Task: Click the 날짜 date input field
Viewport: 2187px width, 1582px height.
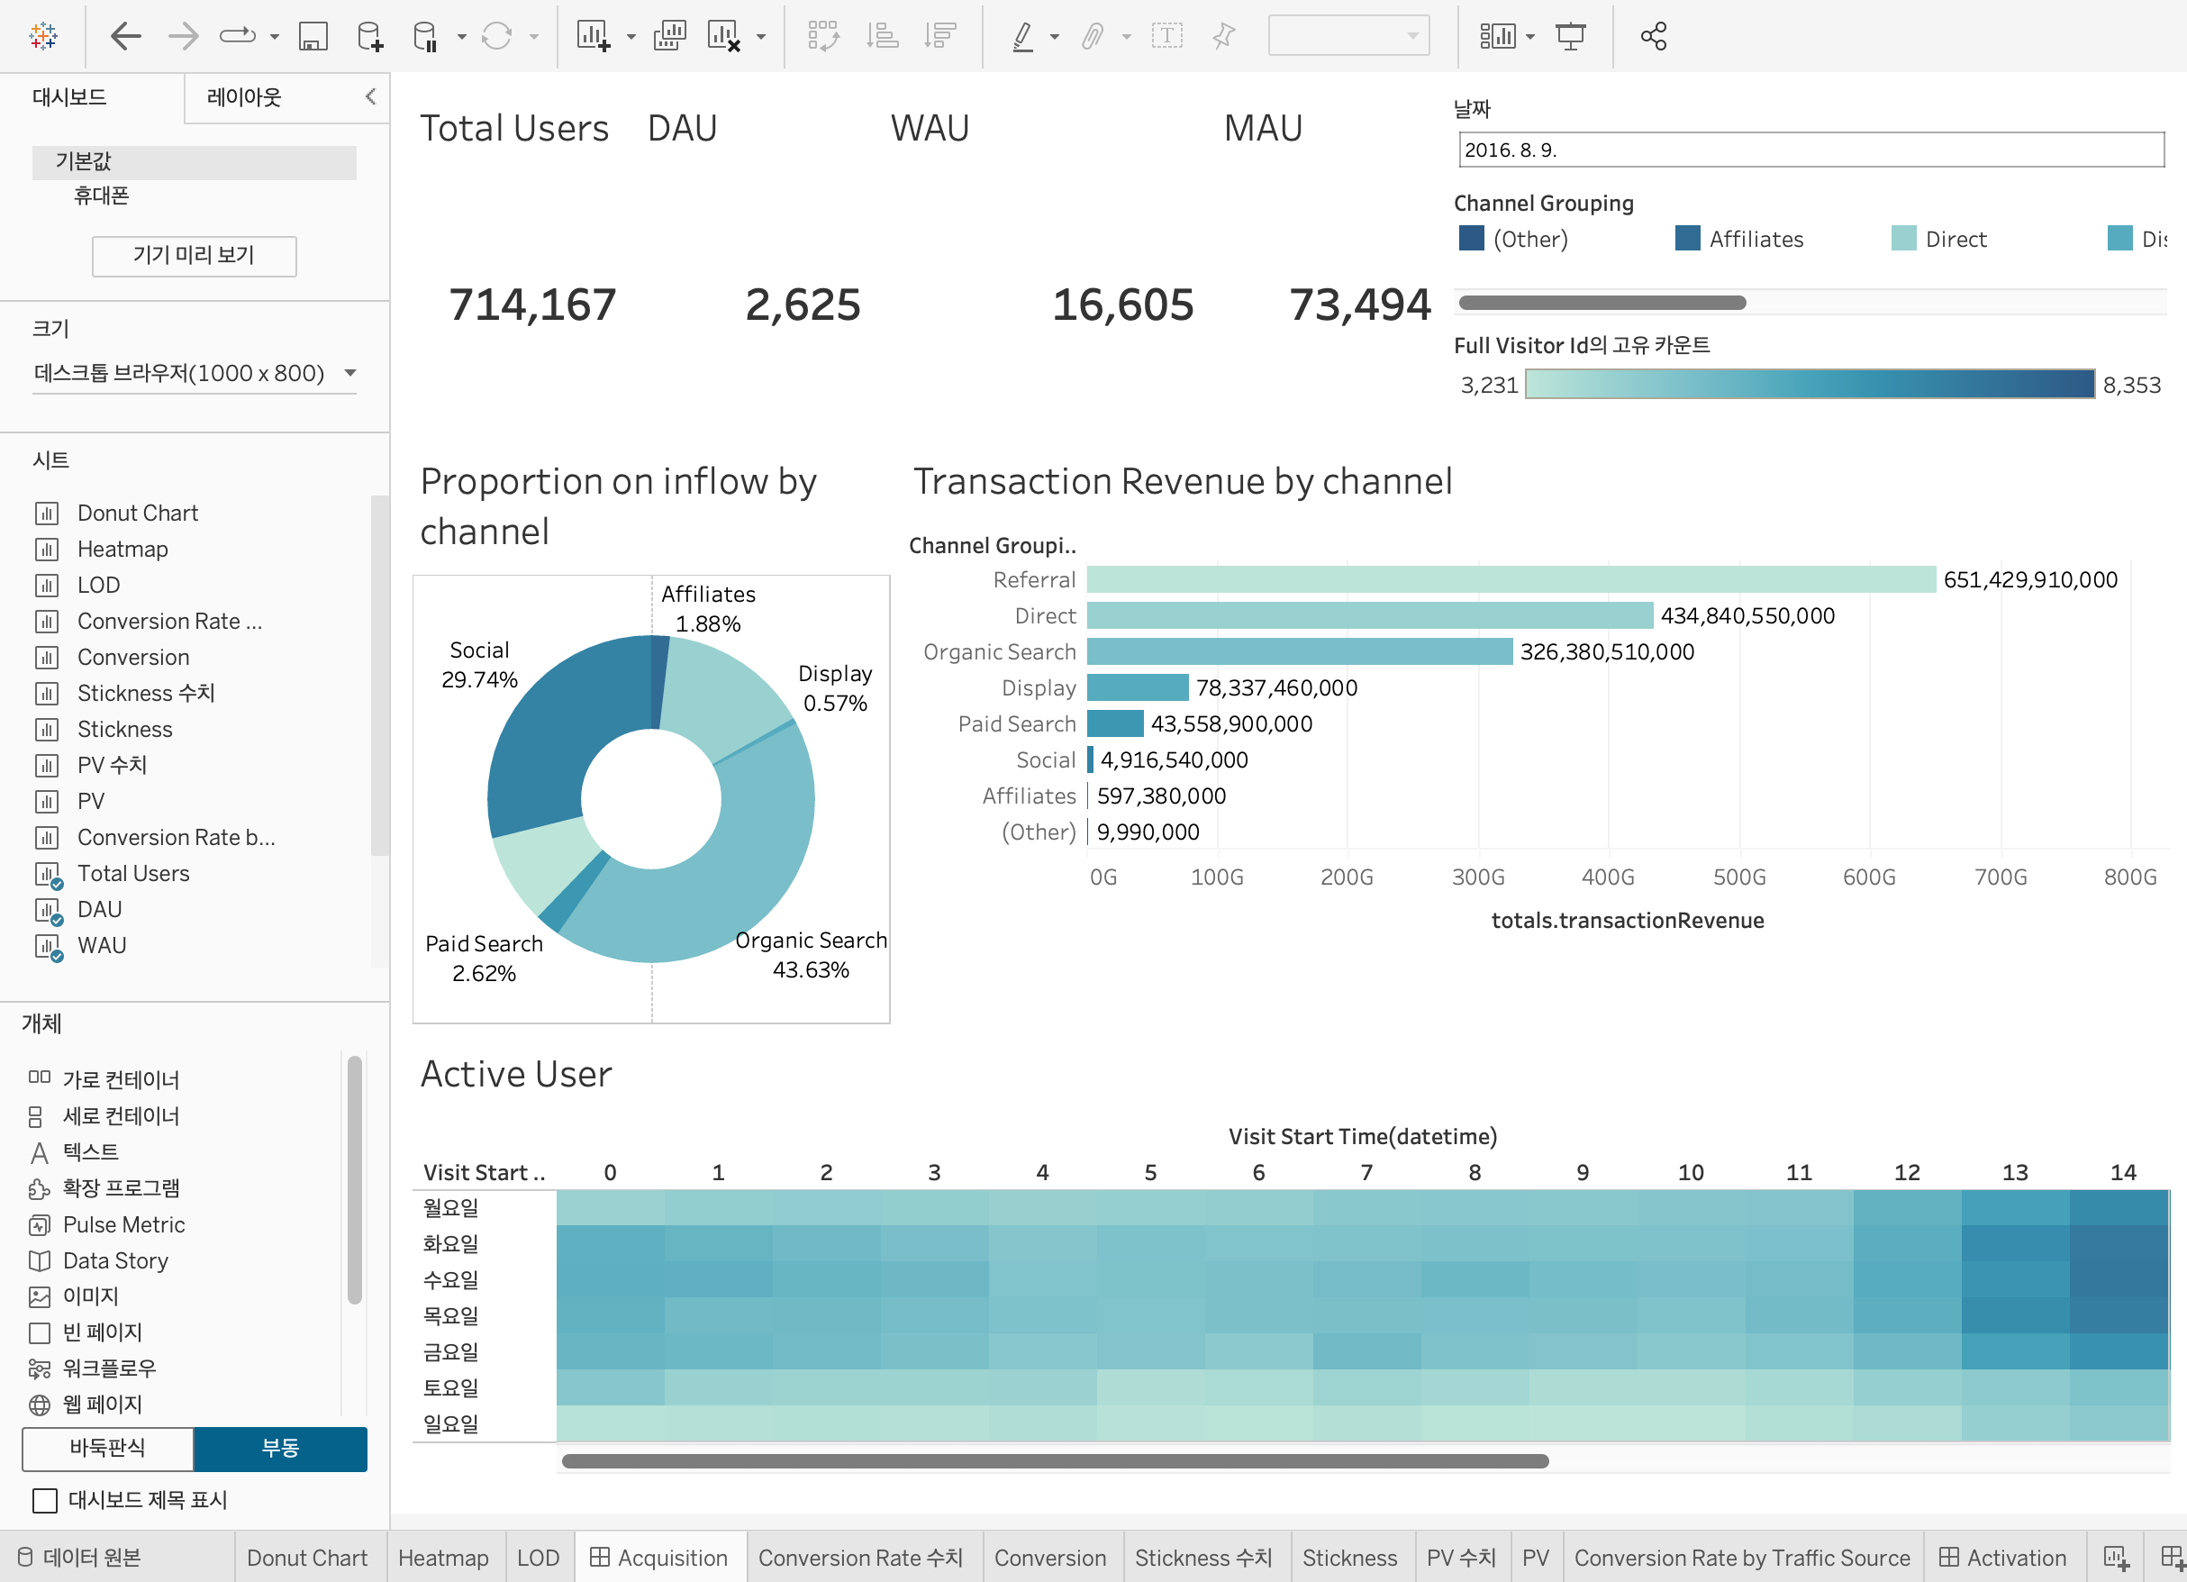Action: [1810, 150]
